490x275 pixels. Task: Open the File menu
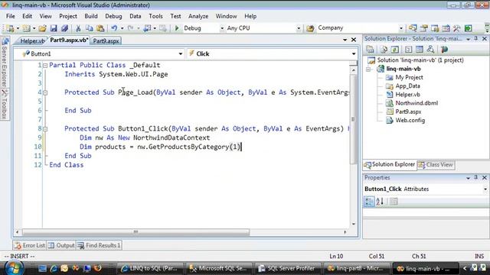click(x=10, y=16)
